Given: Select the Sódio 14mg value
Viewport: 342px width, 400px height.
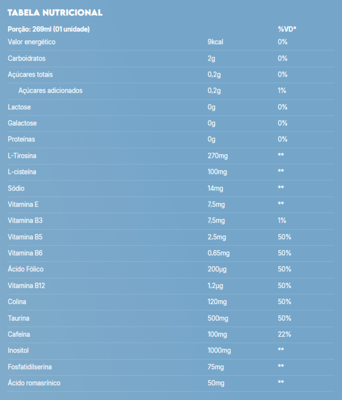Looking at the screenshot, I should click(215, 188).
